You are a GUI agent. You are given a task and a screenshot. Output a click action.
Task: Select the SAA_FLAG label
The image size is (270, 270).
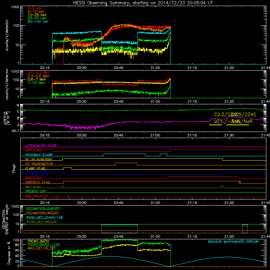coord(33,178)
